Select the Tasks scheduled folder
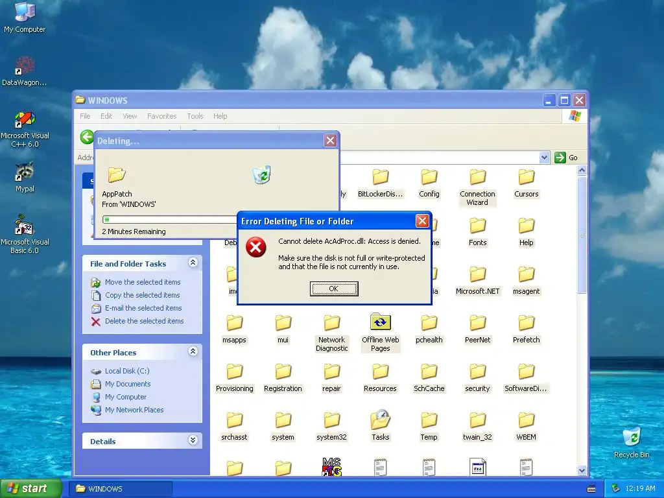This screenshot has width=664, height=498. [x=380, y=425]
